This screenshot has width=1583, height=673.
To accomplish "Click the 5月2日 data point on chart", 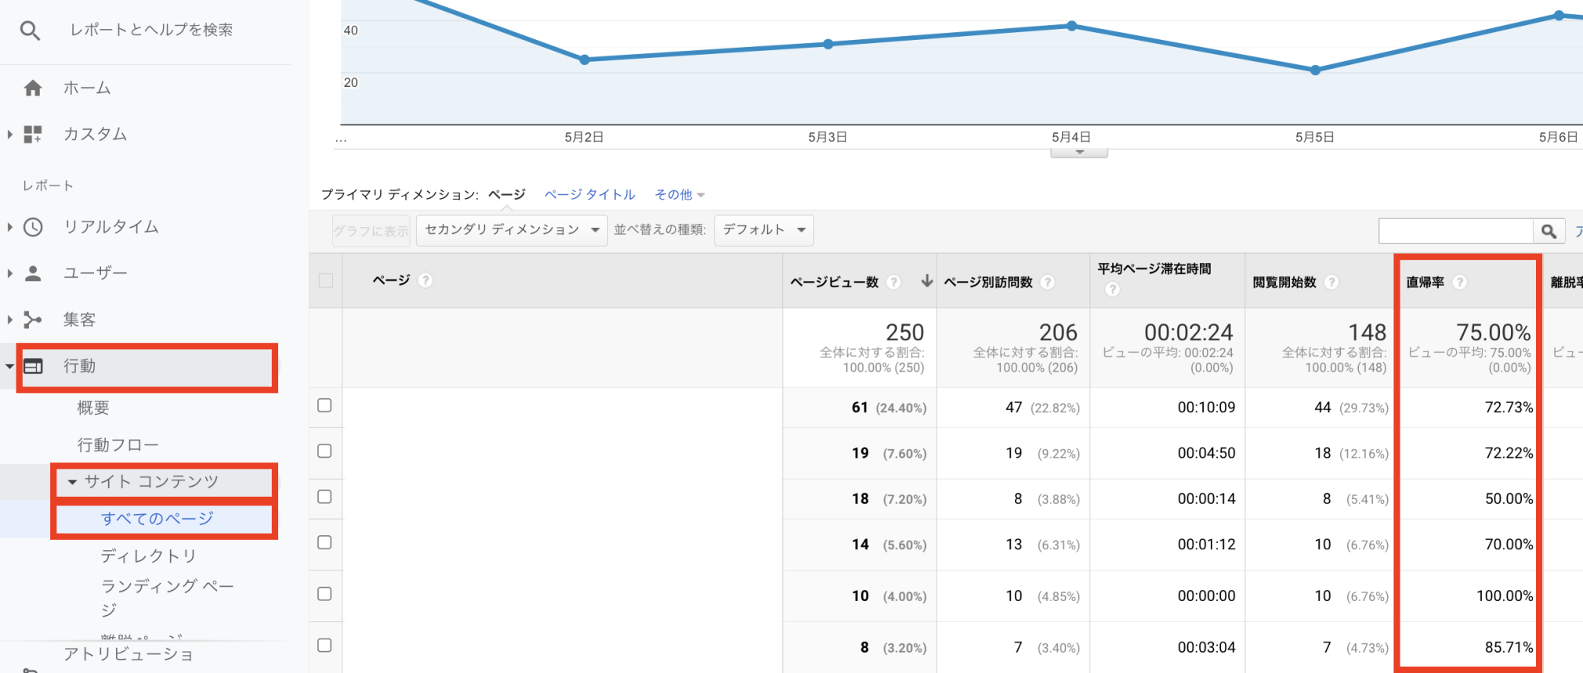I will coord(585,59).
